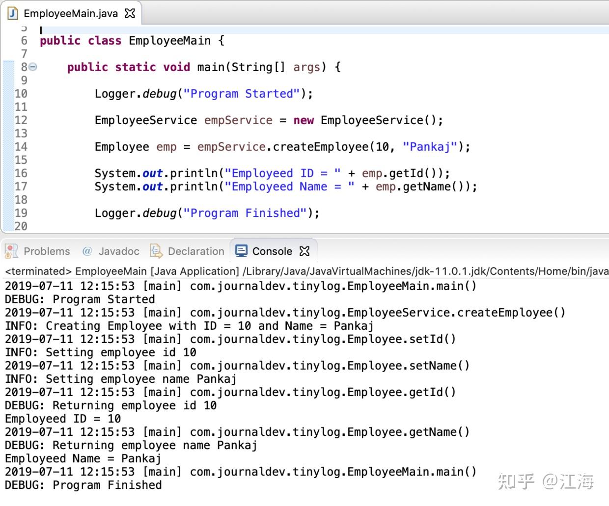Click console line "DEBUG: Returning employee name Pankaj"

click(x=131, y=445)
